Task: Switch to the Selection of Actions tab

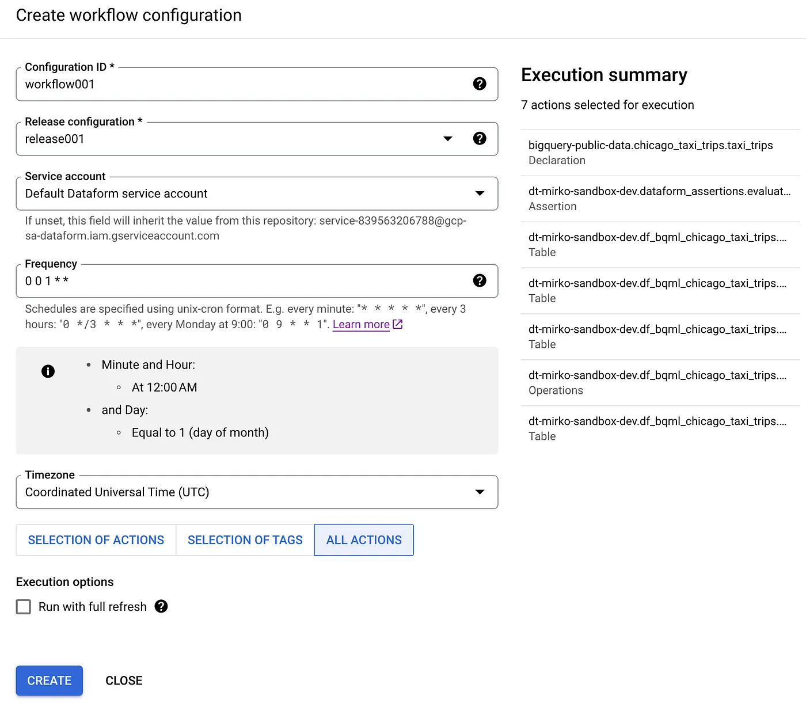Action: pos(96,540)
